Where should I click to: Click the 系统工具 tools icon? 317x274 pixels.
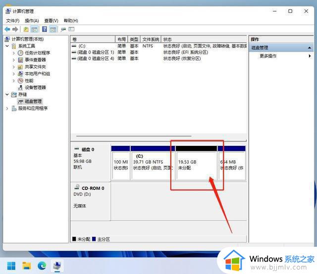[x=14, y=46]
